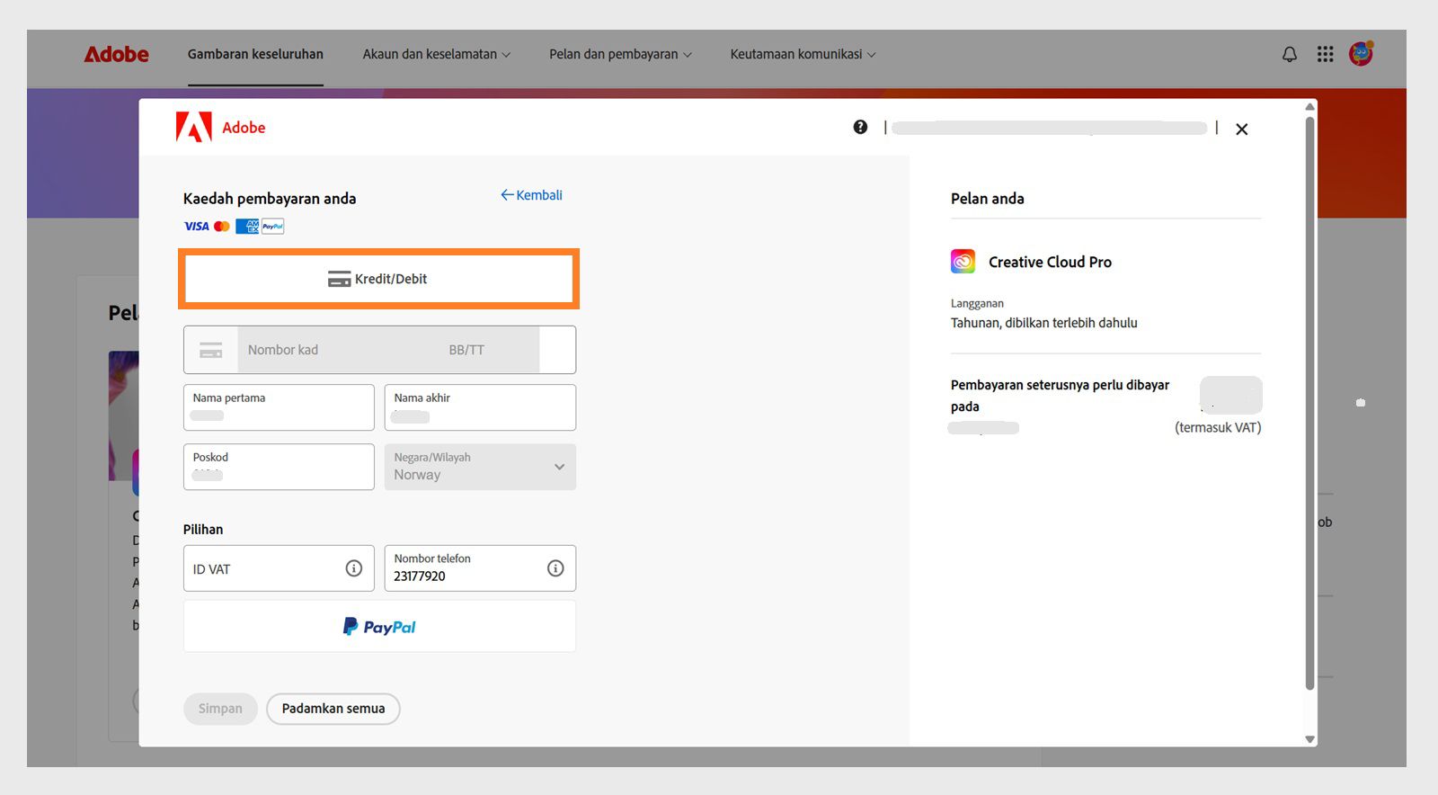Click the Adobe logo in the dialog header
Viewport: 1438px width, 795px height.
[x=221, y=128]
